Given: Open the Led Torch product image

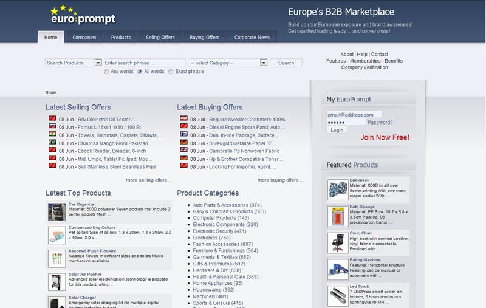Looking at the screenshot, I should [337, 295].
